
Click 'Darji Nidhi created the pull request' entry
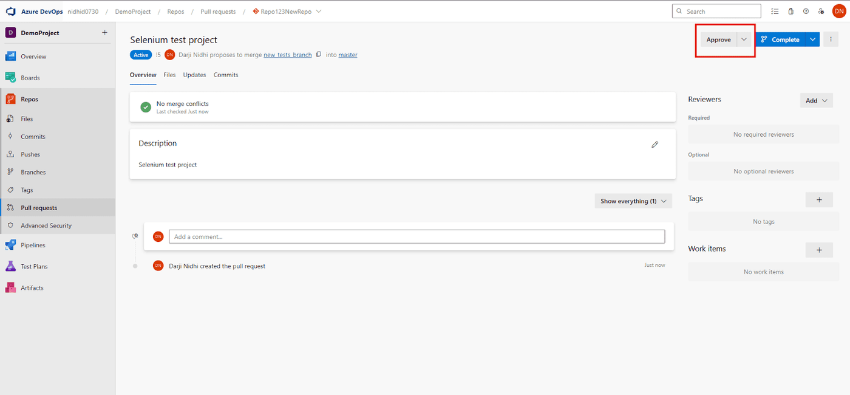click(217, 266)
